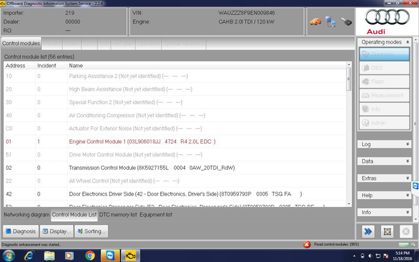Expand the Info section at sidebar bottom
Viewport: 419px width, 262px height.
(x=384, y=212)
